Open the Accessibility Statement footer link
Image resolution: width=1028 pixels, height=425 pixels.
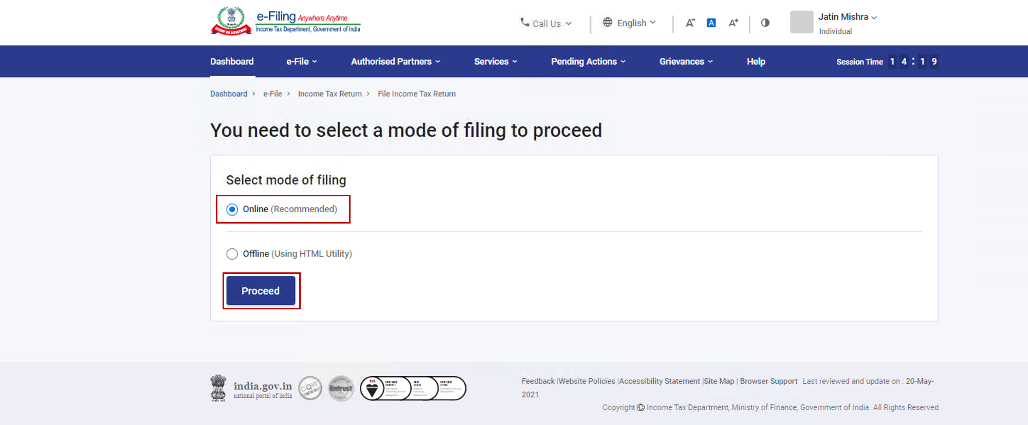click(x=660, y=381)
